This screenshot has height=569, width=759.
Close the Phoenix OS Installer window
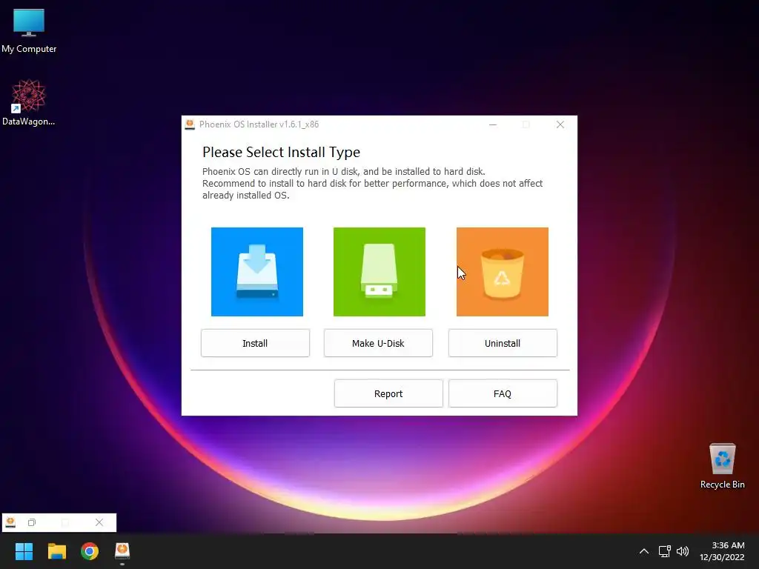pyautogui.click(x=560, y=124)
